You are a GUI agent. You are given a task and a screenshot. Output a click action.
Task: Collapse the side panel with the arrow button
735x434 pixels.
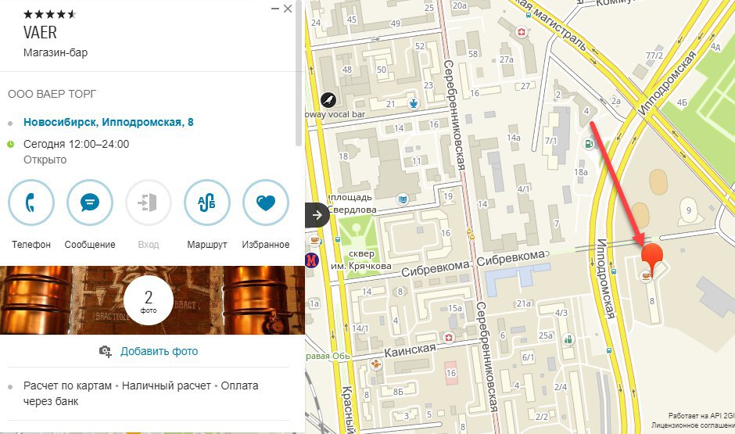coord(317,215)
